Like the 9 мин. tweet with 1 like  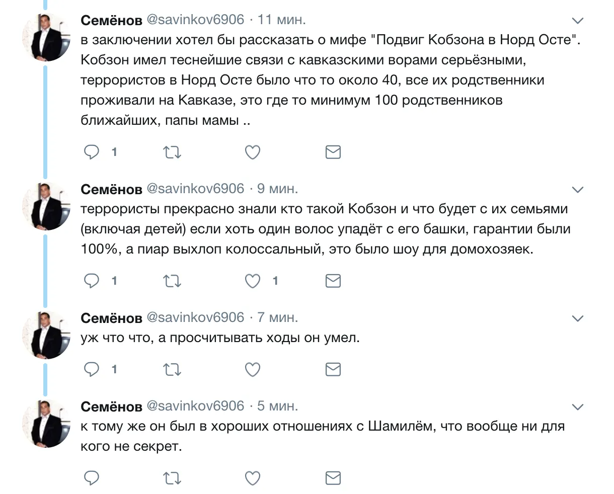252,281
